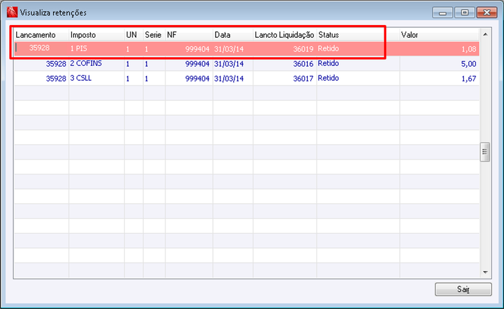Click the red app icon in title bar
The height and width of the screenshot is (309, 504).
(x=12, y=12)
